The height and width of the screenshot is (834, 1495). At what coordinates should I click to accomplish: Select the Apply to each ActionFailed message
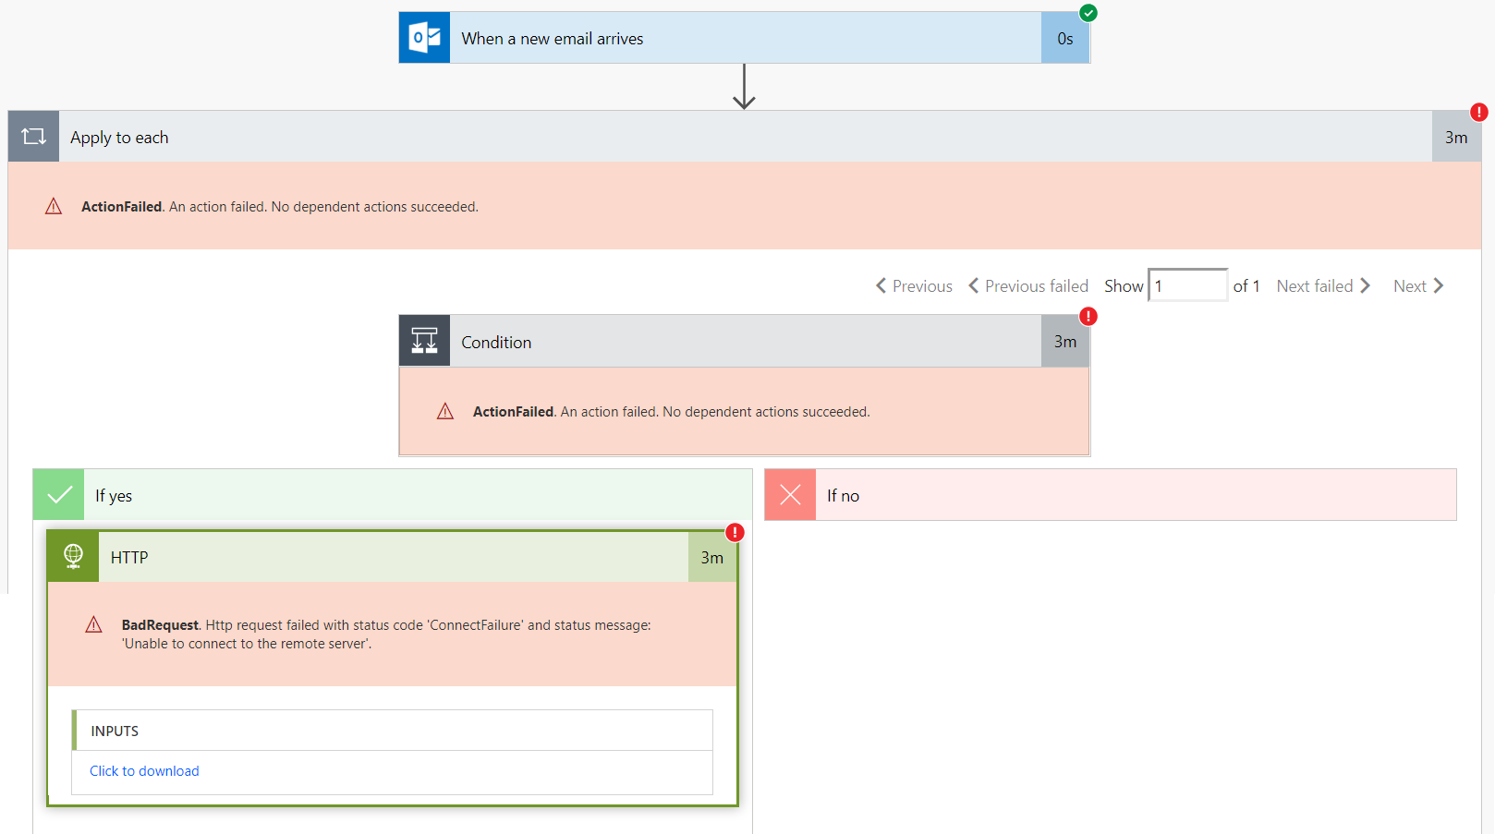tap(280, 207)
